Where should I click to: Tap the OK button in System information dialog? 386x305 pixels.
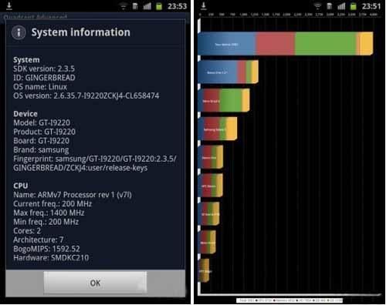pyautogui.click(x=95, y=283)
